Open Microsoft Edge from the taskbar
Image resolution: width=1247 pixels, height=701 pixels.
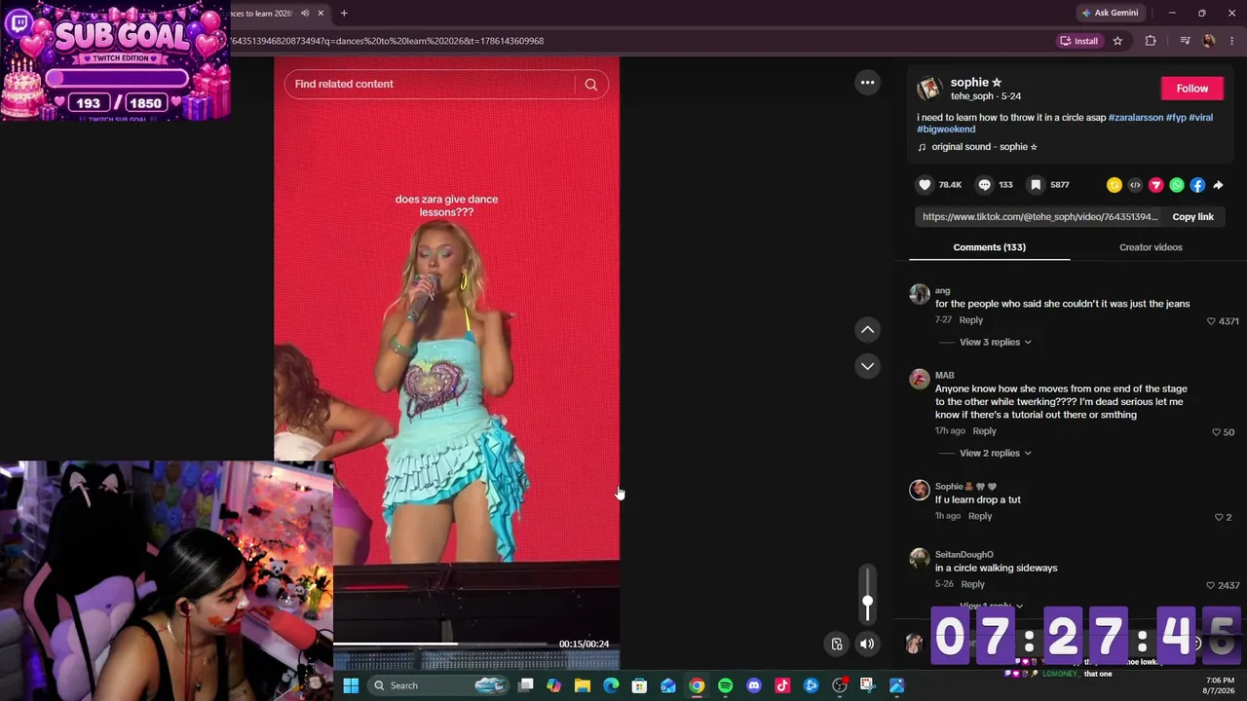point(611,685)
